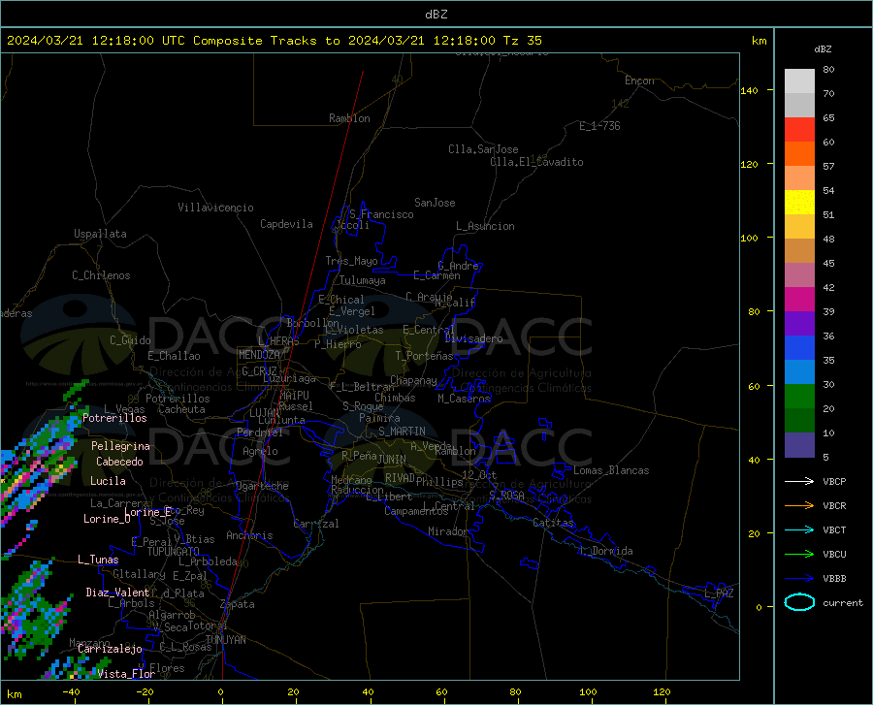Click the brown 48 dBZ legend swatch
The height and width of the screenshot is (705, 873).
(x=799, y=250)
